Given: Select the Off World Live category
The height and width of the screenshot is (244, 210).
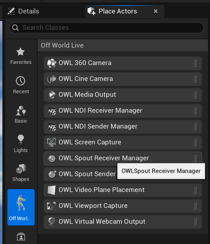Looking at the screenshot, I should pyautogui.click(x=21, y=207).
